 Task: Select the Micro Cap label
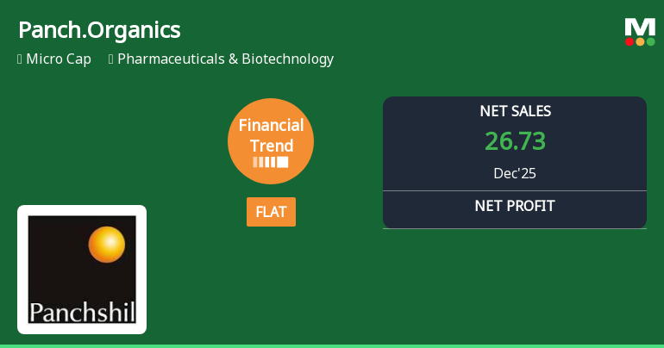point(59,59)
